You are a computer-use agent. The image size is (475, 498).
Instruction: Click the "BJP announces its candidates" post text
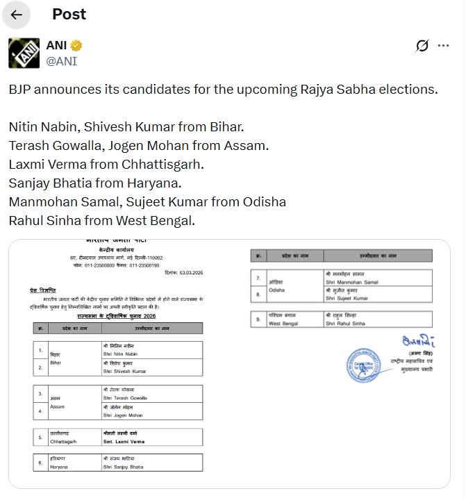pos(224,90)
